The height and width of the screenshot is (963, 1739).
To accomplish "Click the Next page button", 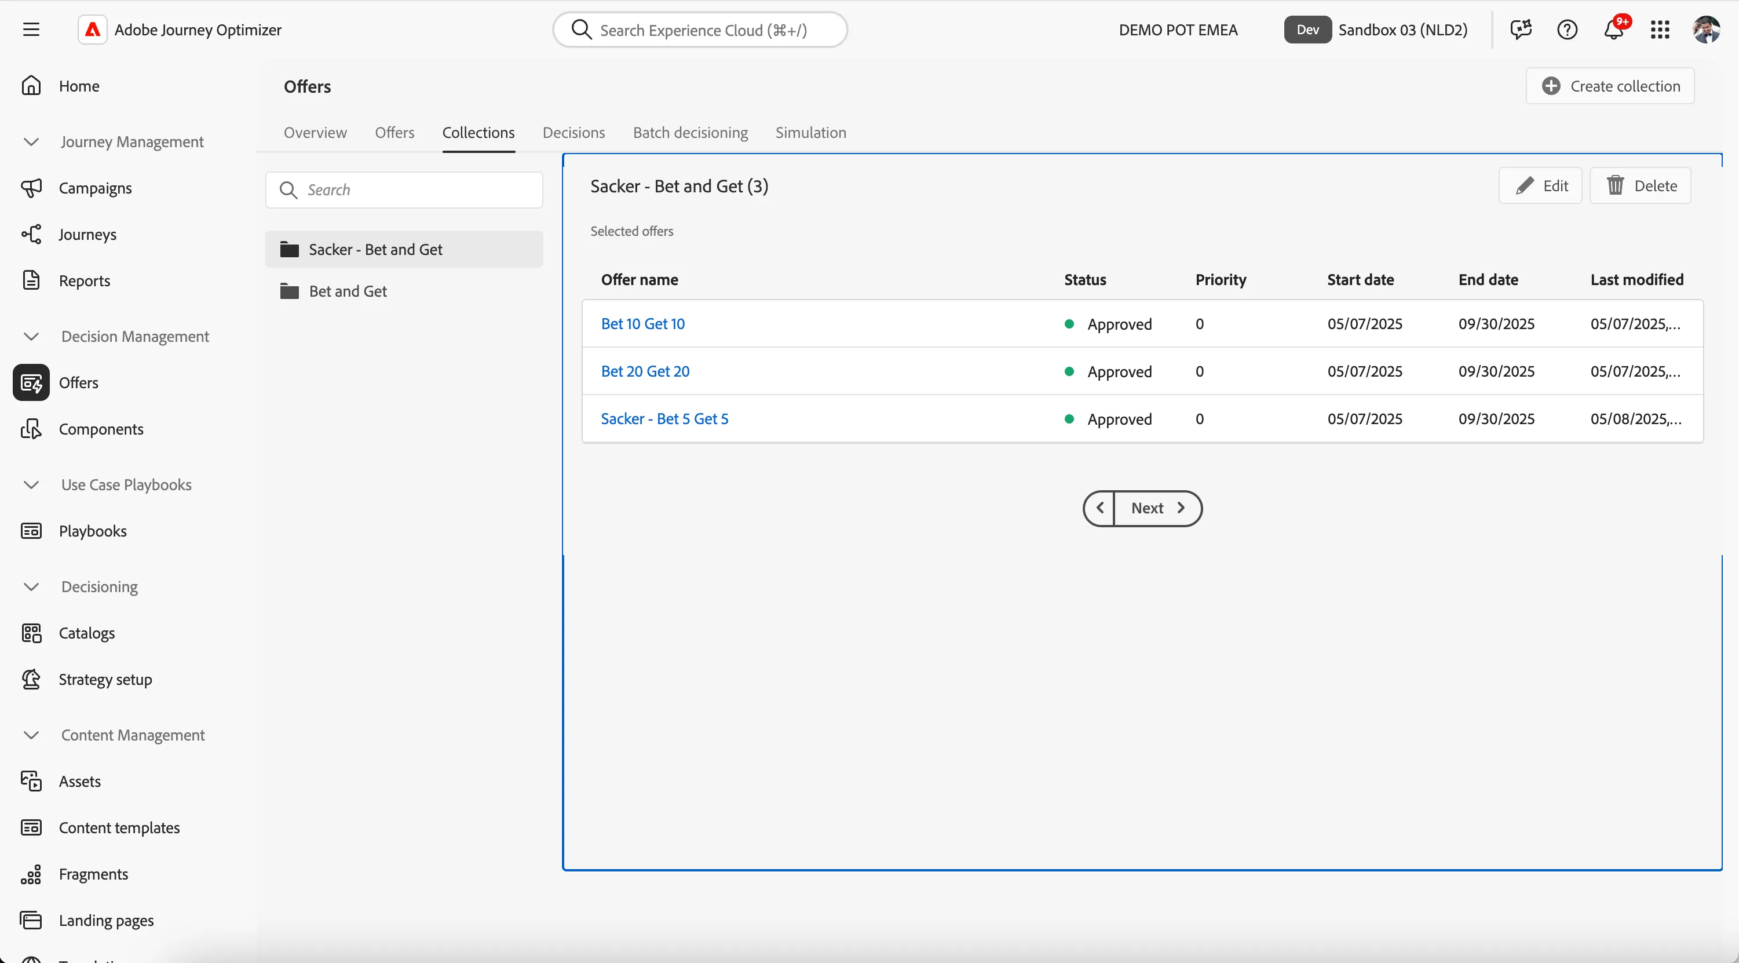I will click(x=1158, y=509).
